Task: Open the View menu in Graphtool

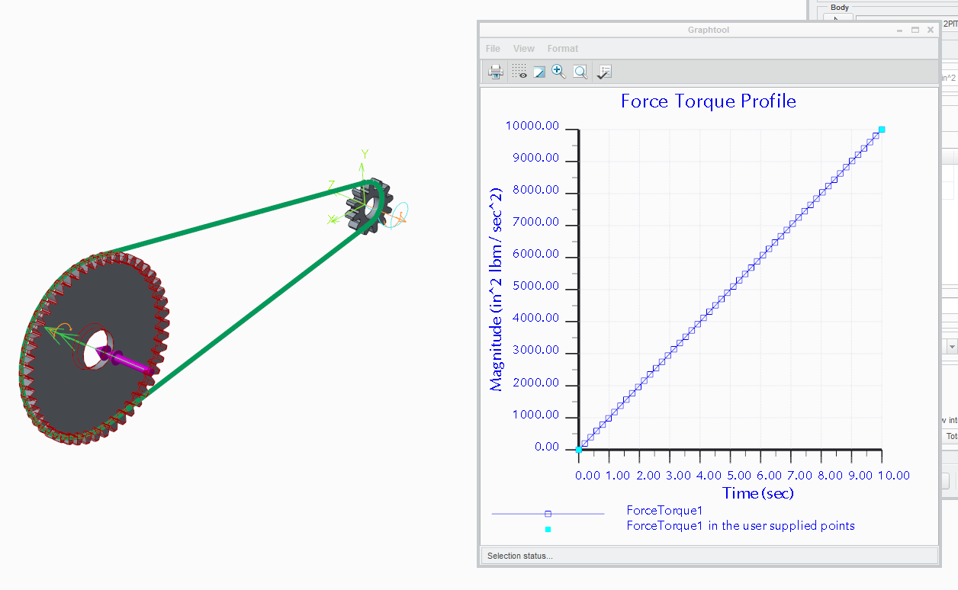Action: pos(524,49)
